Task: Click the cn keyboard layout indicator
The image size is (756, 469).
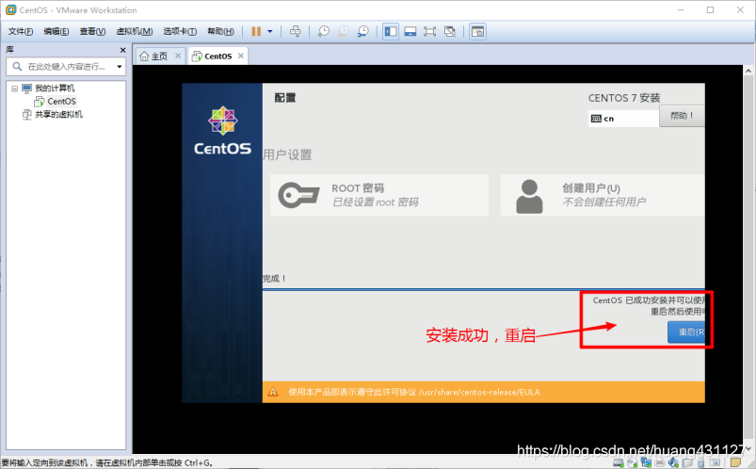Action: pos(623,119)
